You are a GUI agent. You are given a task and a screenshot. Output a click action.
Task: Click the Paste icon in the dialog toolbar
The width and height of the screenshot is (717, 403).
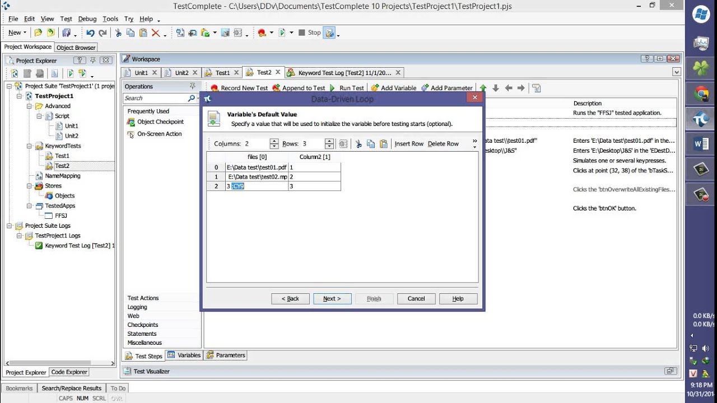tap(384, 144)
